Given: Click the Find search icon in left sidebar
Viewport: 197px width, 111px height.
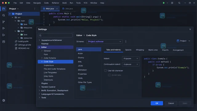Looking at the screenshot, I should [x=4, y=15].
